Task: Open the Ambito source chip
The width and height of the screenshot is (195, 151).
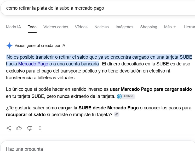Action: coord(126,96)
